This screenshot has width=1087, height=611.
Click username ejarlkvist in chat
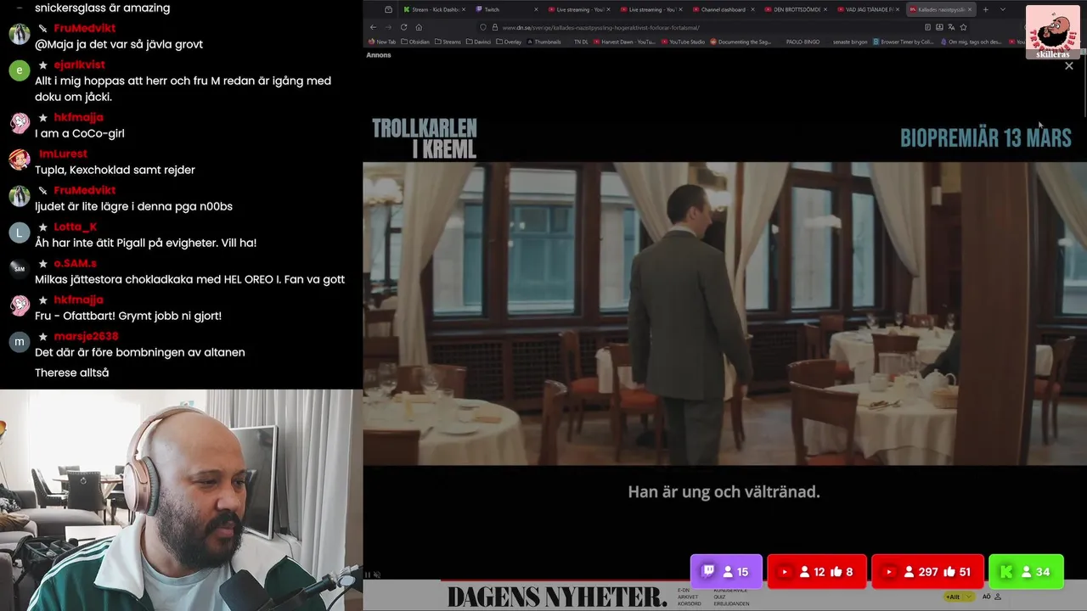click(79, 64)
